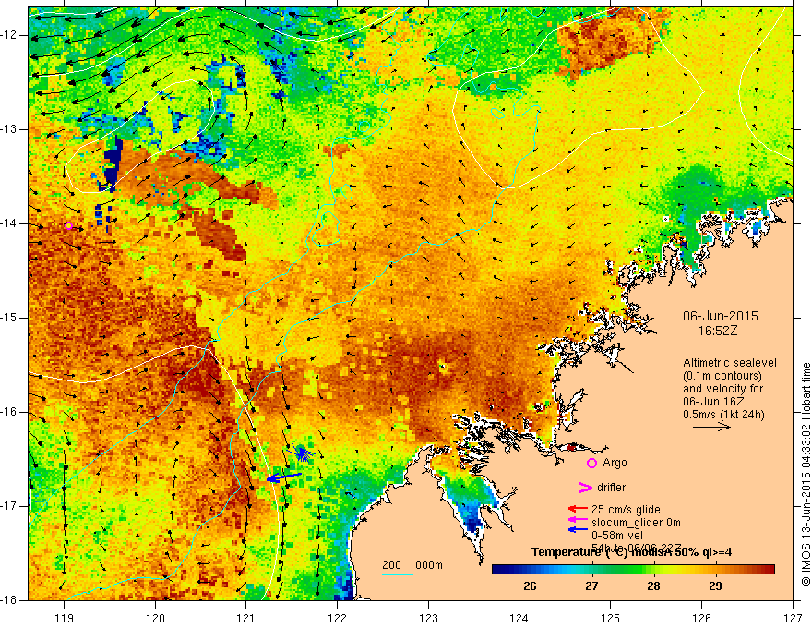Click longitude label 124 on bottom axis
This screenshot has width=812, height=628.
click(519, 618)
